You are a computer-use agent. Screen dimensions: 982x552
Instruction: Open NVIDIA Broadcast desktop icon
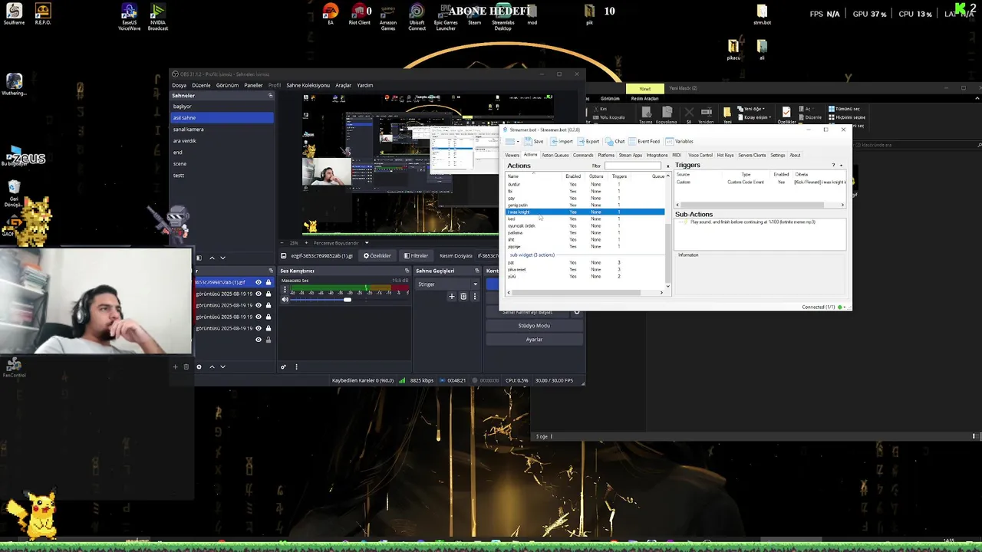pos(157,17)
